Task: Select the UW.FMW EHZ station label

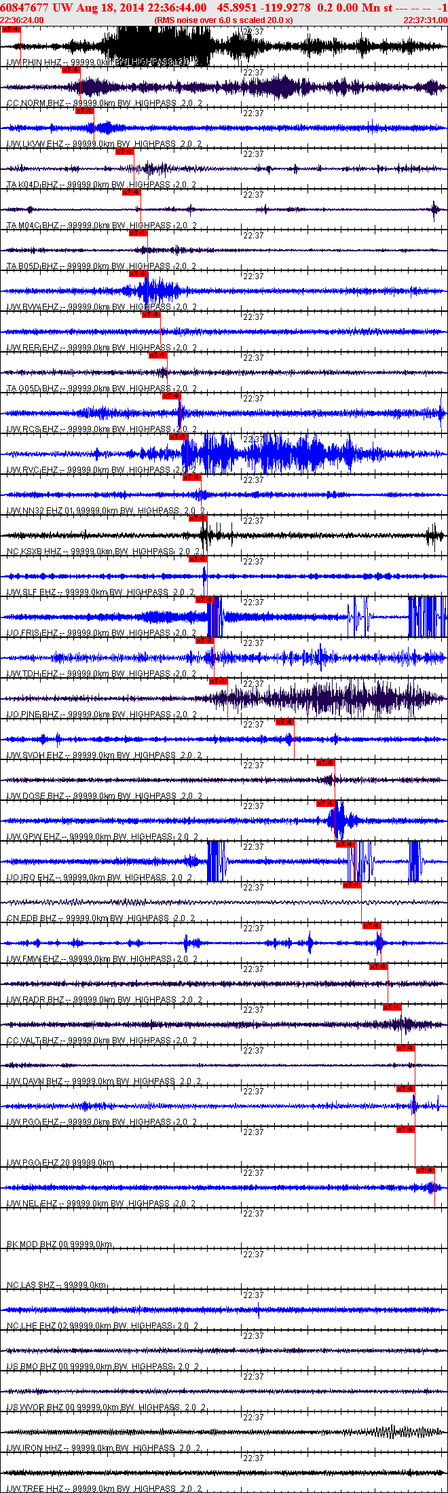Action: coord(101,959)
